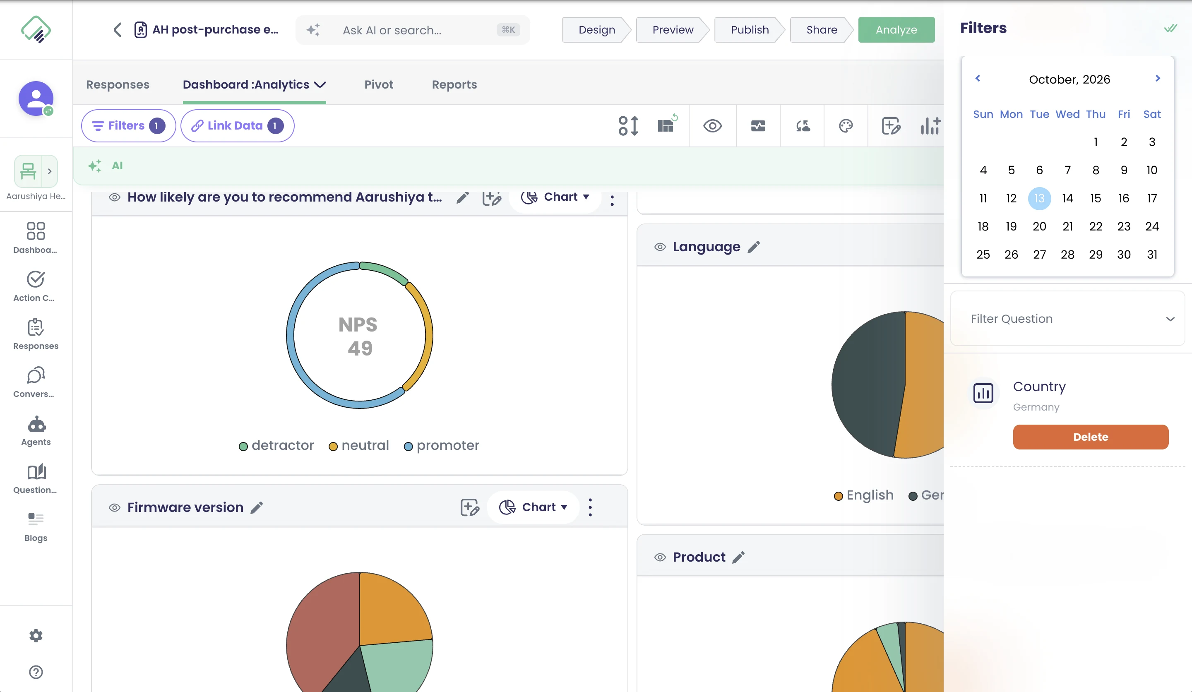Switch to the Pivot tab
Image resolution: width=1192 pixels, height=692 pixels.
click(378, 85)
